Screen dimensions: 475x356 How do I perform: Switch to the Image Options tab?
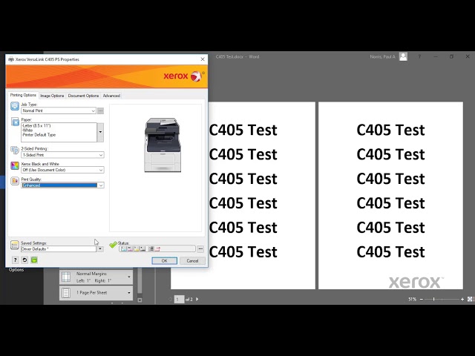click(x=52, y=96)
